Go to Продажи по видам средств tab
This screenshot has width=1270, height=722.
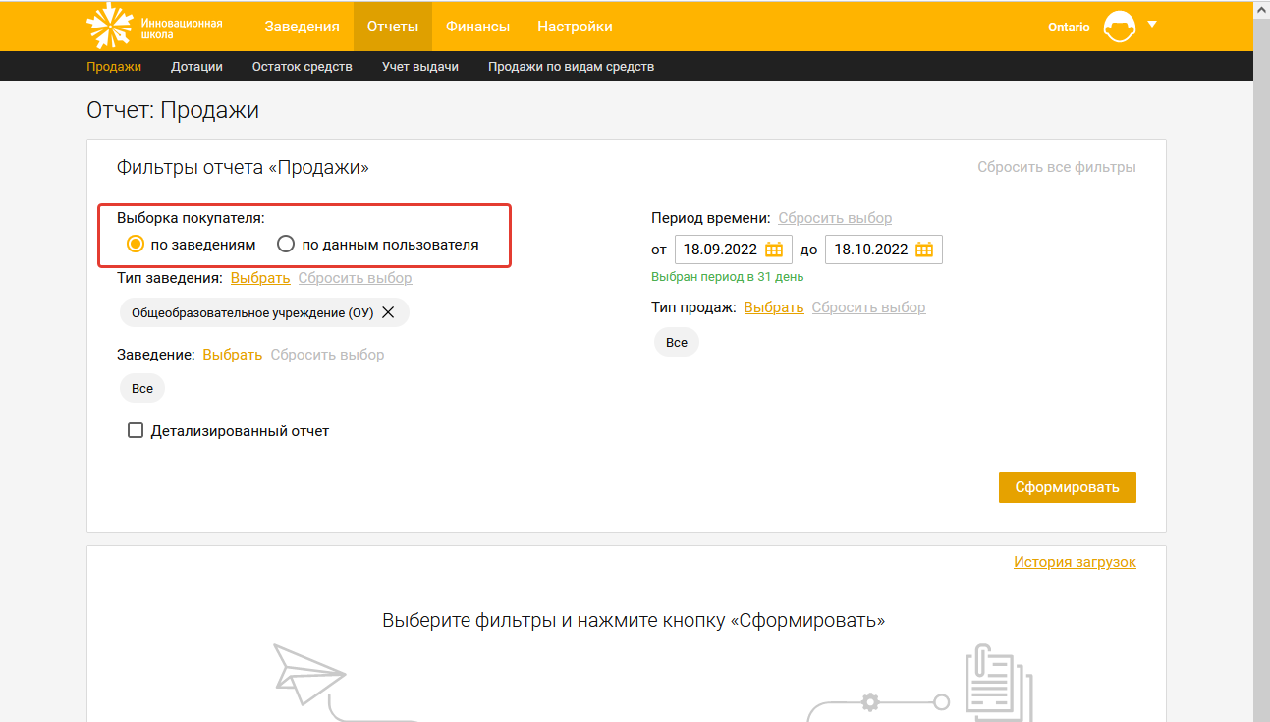571,67
